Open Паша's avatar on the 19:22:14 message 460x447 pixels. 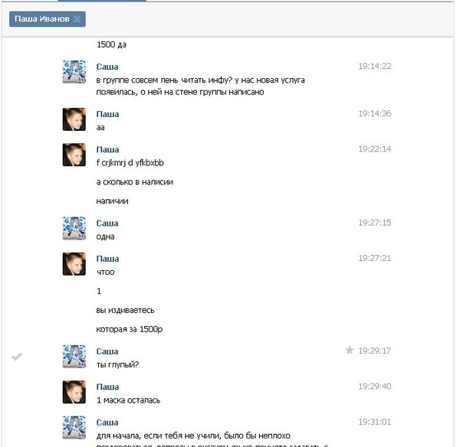click(74, 155)
